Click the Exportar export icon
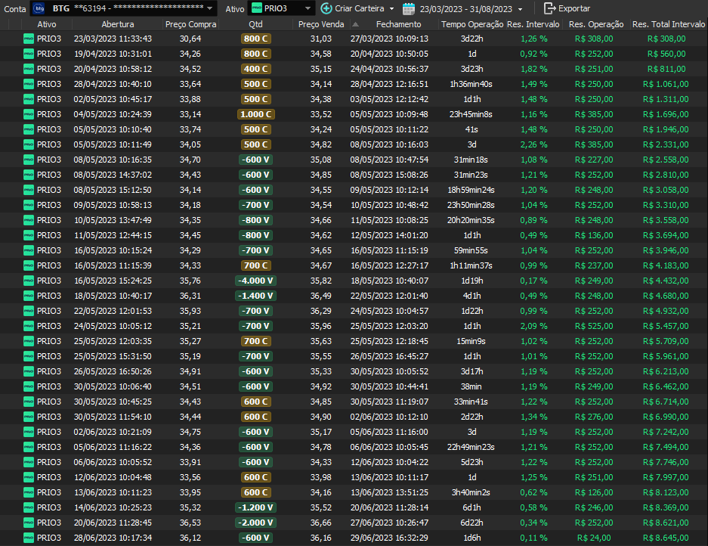The height and width of the screenshot is (546, 708). point(549,8)
